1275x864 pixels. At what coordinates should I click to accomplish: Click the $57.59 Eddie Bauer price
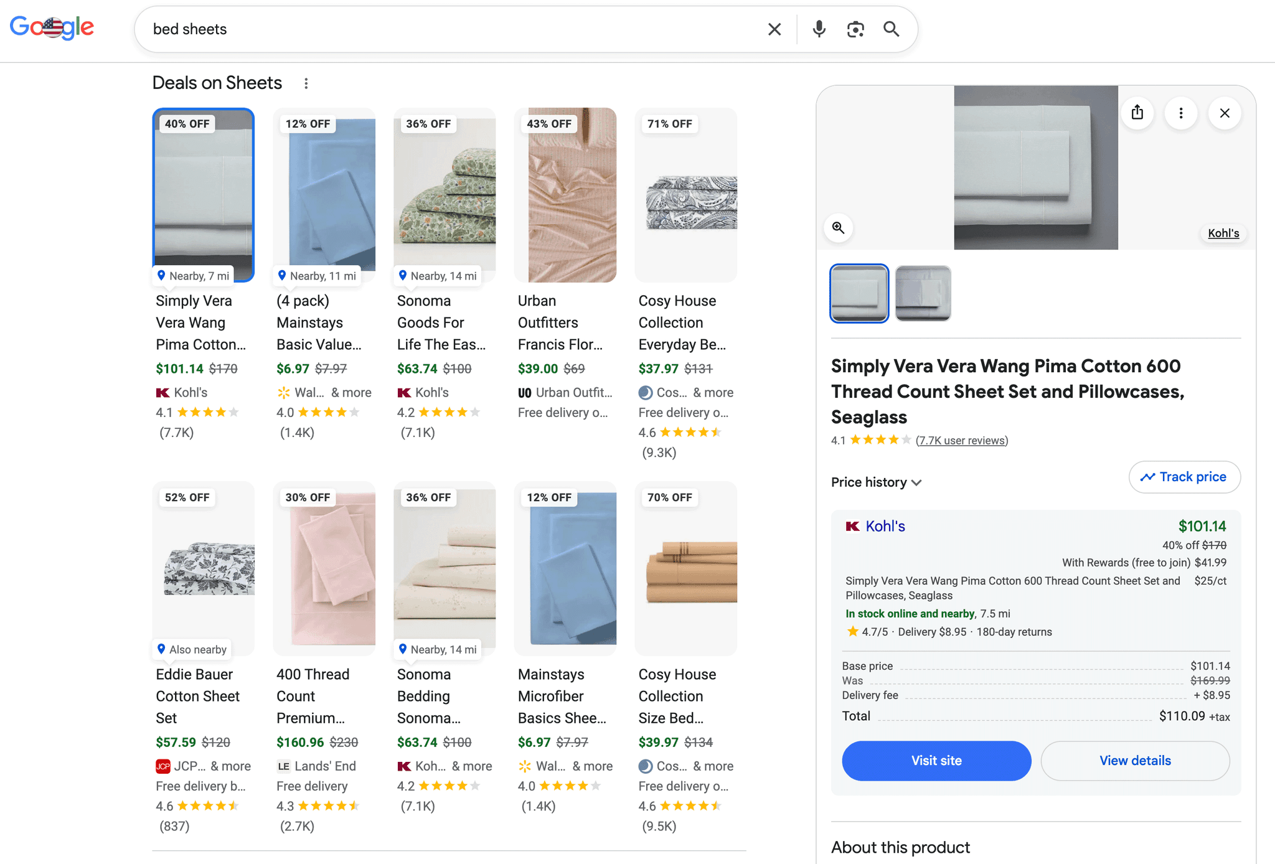[176, 743]
